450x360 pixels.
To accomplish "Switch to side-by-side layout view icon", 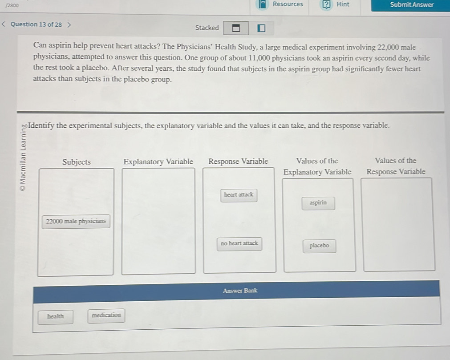I will point(261,28).
